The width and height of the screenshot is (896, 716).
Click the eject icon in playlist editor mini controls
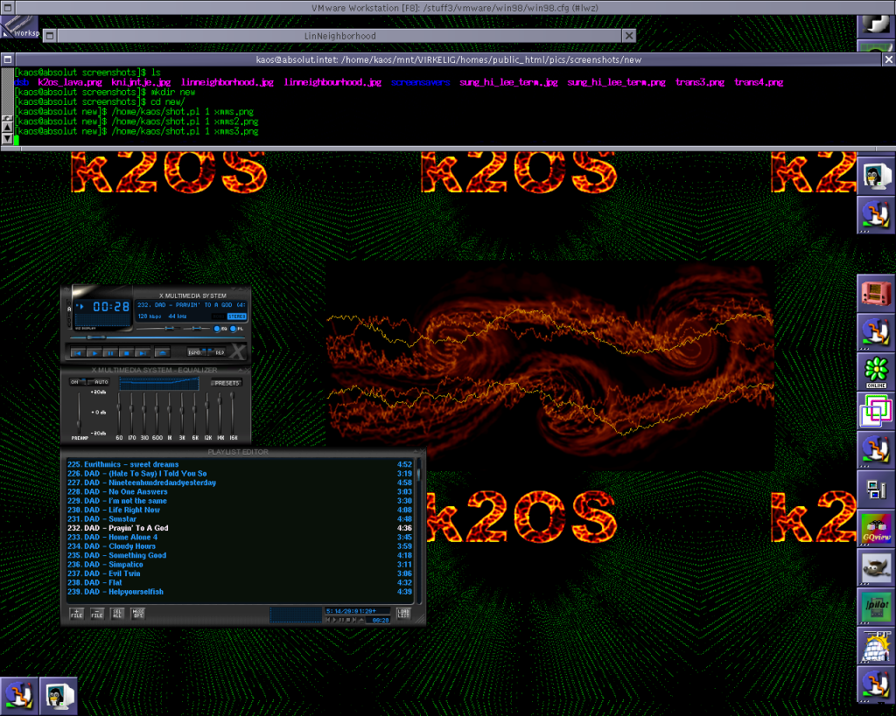[x=361, y=620]
